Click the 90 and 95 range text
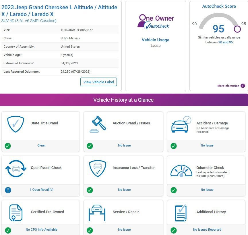Image resolution: width=248 pixels, height=235 pixels. [226, 42]
